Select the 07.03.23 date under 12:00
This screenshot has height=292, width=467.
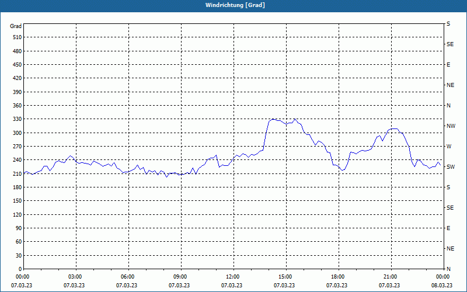(232, 286)
